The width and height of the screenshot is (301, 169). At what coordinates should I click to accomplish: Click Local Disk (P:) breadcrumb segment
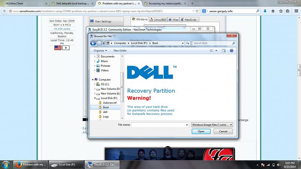139,43
